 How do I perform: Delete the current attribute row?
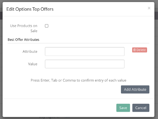140,50
